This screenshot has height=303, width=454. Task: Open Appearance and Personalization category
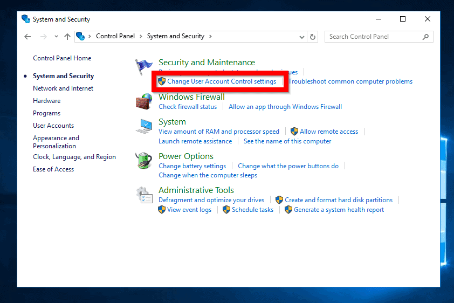click(x=56, y=142)
